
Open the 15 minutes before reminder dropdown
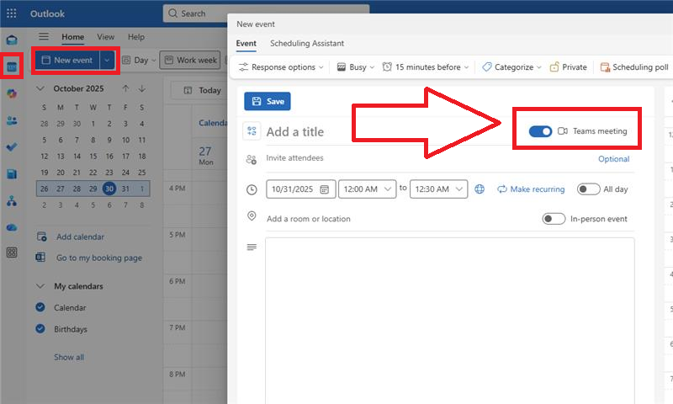pyautogui.click(x=426, y=67)
